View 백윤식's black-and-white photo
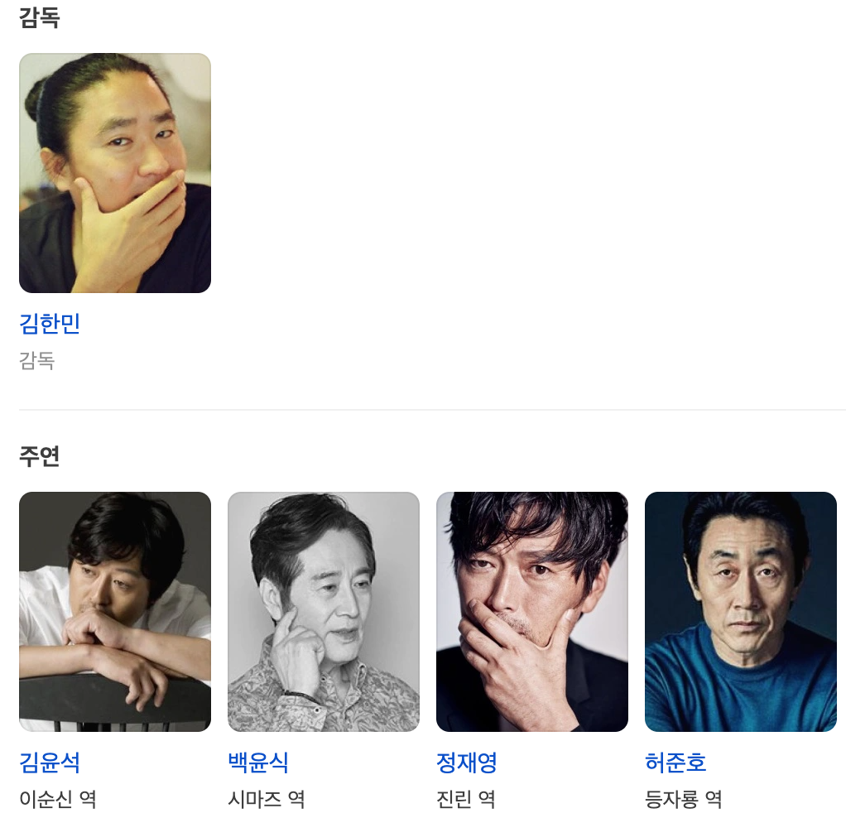This screenshot has height=818, width=846. click(x=324, y=611)
